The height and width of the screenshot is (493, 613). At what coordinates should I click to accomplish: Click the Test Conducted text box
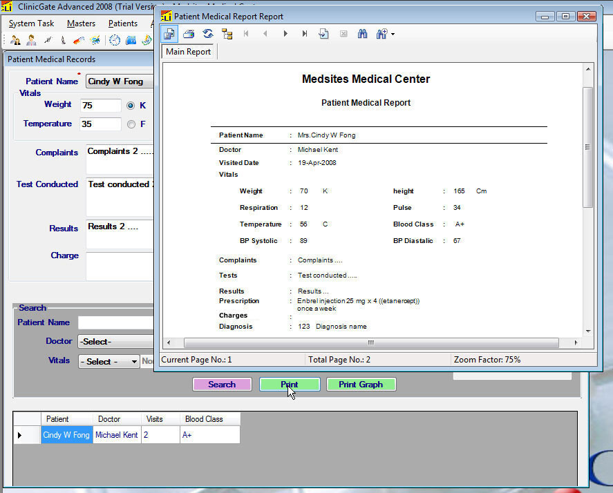[x=120, y=197]
